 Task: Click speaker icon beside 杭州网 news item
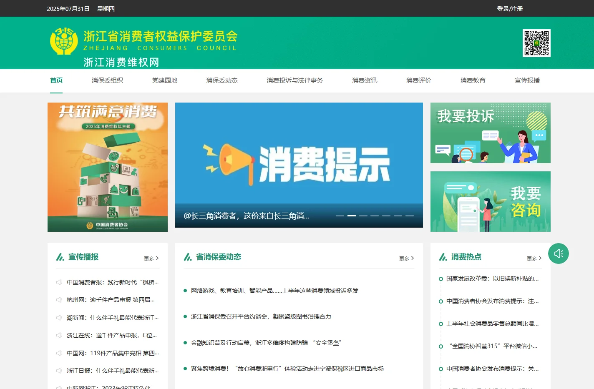[x=59, y=300]
